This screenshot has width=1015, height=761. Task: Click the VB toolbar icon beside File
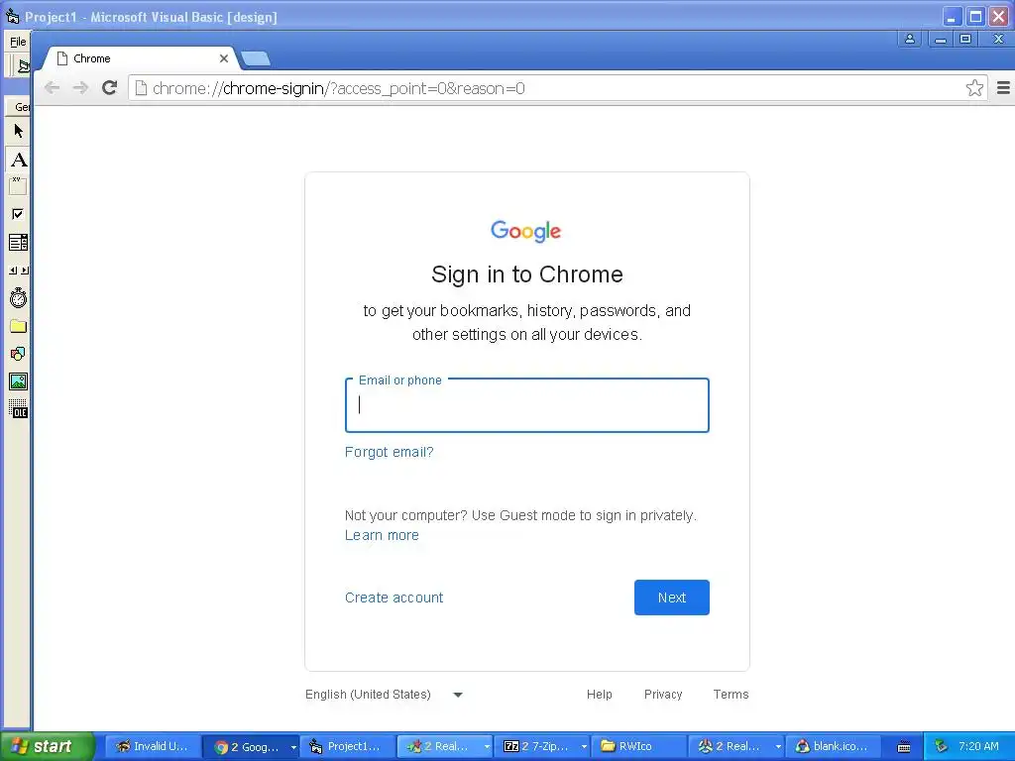click(x=24, y=65)
